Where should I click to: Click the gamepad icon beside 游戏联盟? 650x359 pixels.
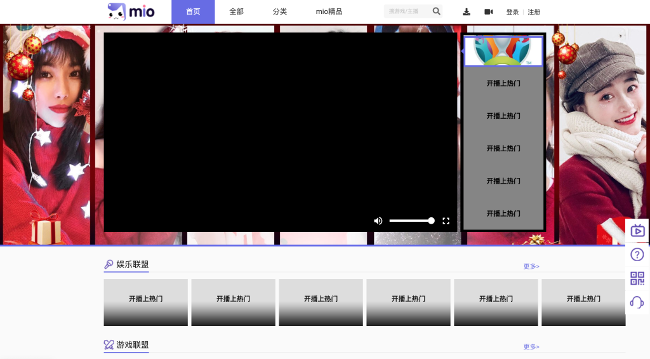tap(109, 345)
